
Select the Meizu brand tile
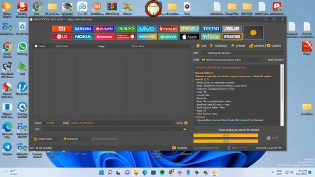[189, 29]
